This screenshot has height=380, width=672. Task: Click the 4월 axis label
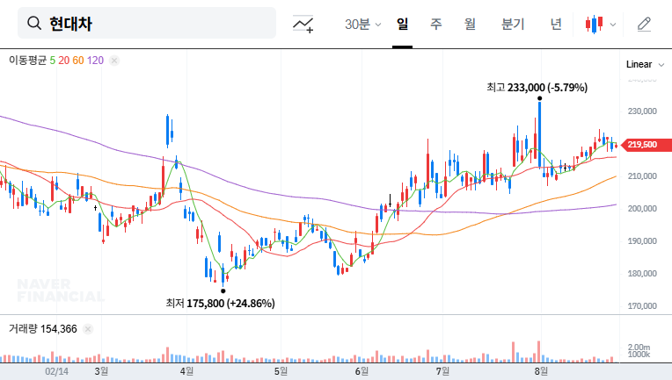point(186,371)
